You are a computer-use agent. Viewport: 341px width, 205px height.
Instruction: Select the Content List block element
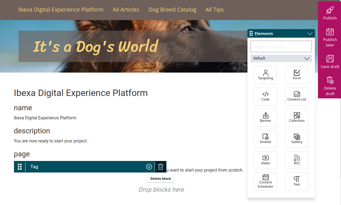pos(297,96)
